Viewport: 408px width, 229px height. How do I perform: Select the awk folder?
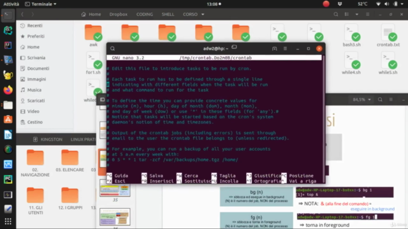pos(93,36)
